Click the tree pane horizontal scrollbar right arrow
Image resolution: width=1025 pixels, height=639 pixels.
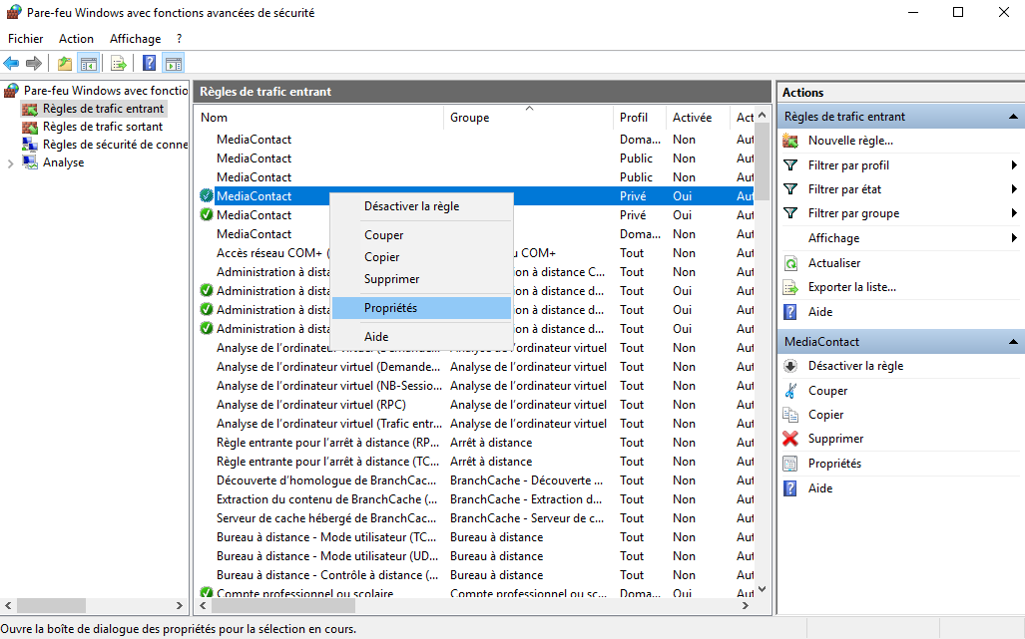pos(180,606)
